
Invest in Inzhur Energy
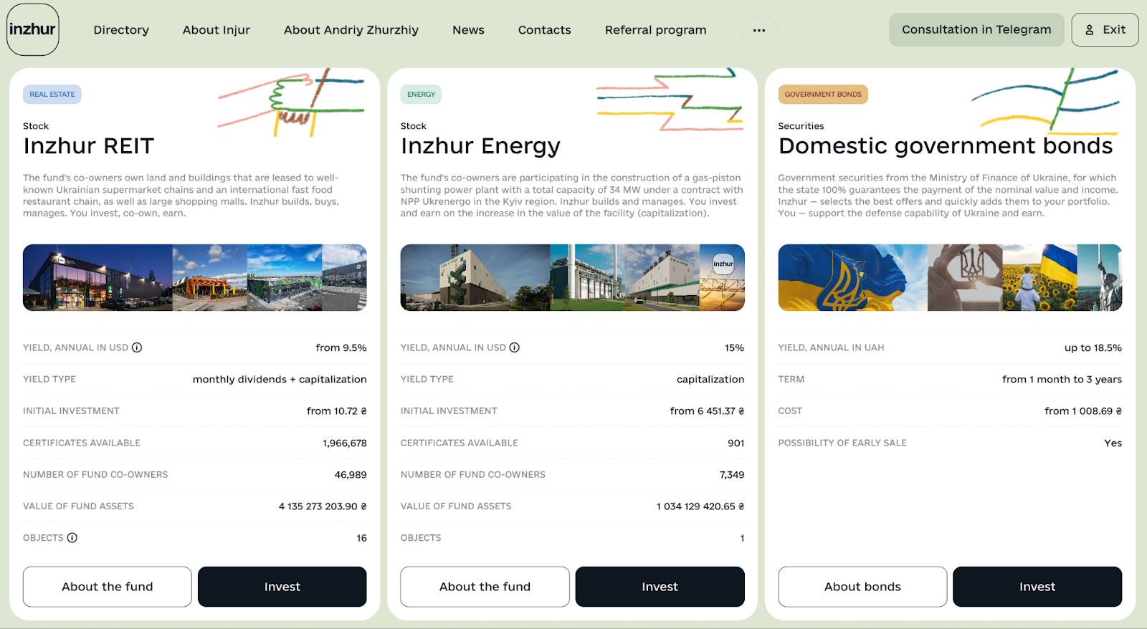click(x=660, y=587)
